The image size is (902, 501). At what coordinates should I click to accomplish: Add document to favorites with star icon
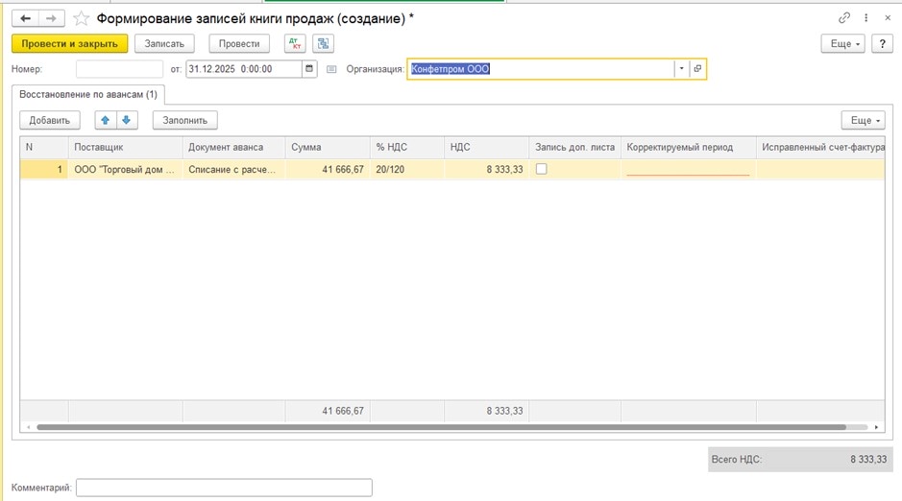(x=82, y=18)
